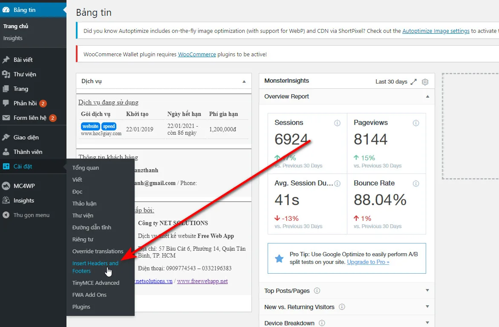Viewport: 499px width, 327px height.
Task: Click the speed service tag button
Action: pos(109,126)
